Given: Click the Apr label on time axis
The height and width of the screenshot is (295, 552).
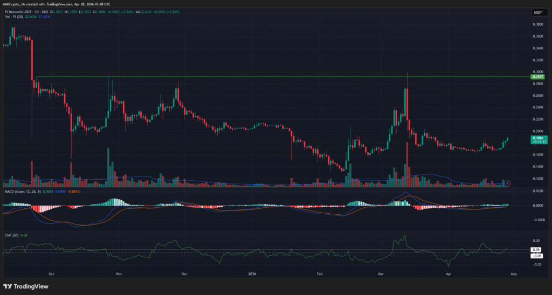Looking at the screenshot, I should [x=448, y=273].
